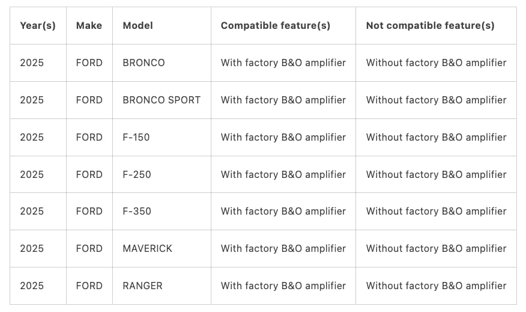Click the 2025 year in BRONCO row
The width and height of the screenshot is (526, 312).
[32, 63]
